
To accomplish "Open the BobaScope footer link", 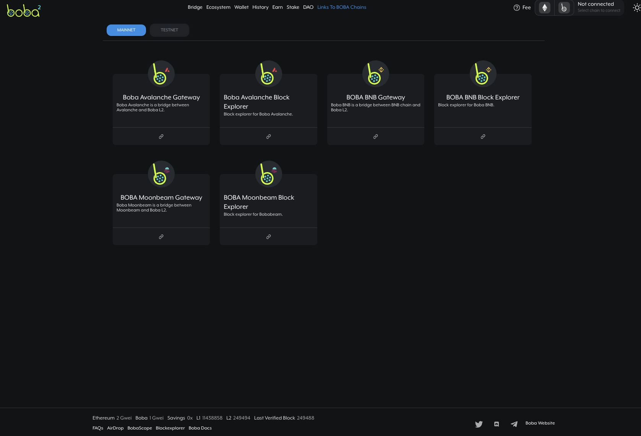I will 140,428.
